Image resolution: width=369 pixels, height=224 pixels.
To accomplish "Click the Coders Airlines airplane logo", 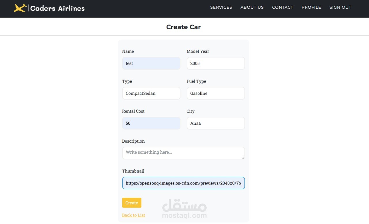I will [20, 8].
